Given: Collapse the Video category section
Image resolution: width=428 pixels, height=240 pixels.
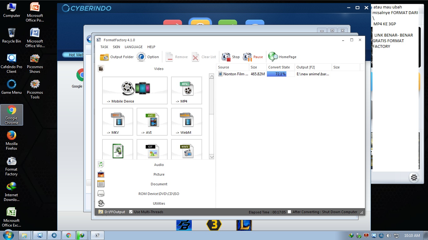Looking at the screenshot, I should point(155,69).
